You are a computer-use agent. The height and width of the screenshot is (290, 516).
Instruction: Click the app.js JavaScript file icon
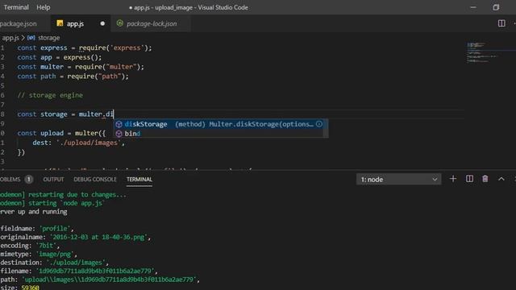pos(60,23)
